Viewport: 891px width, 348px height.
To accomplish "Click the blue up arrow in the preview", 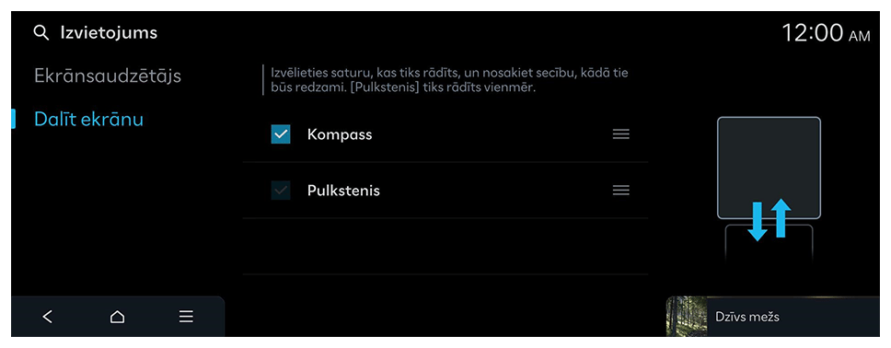I will [781, 218].
